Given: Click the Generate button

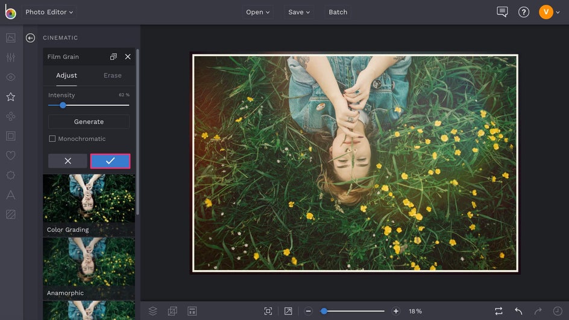Looking at the screenshot, I should (89, 122).
